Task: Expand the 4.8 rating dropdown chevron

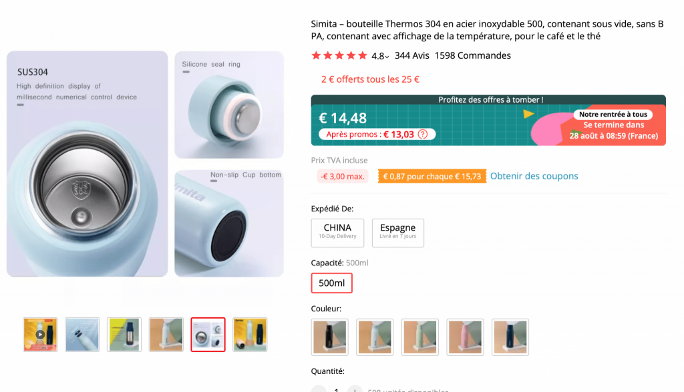Action: tap(387, 57)
